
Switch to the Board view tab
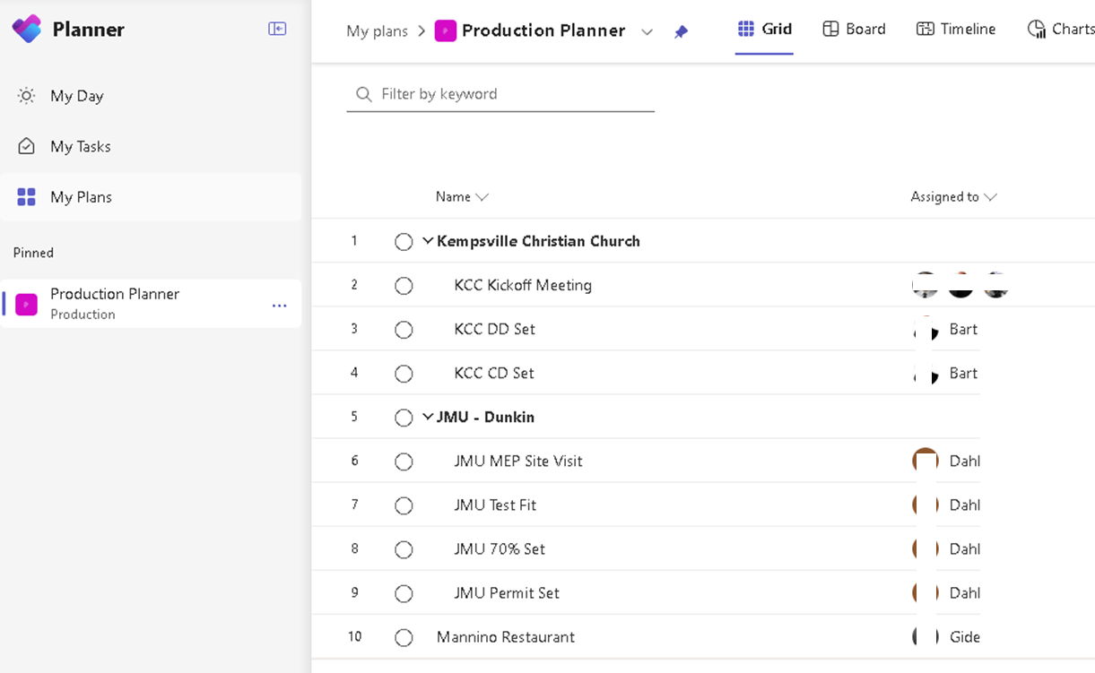(854, 30)
